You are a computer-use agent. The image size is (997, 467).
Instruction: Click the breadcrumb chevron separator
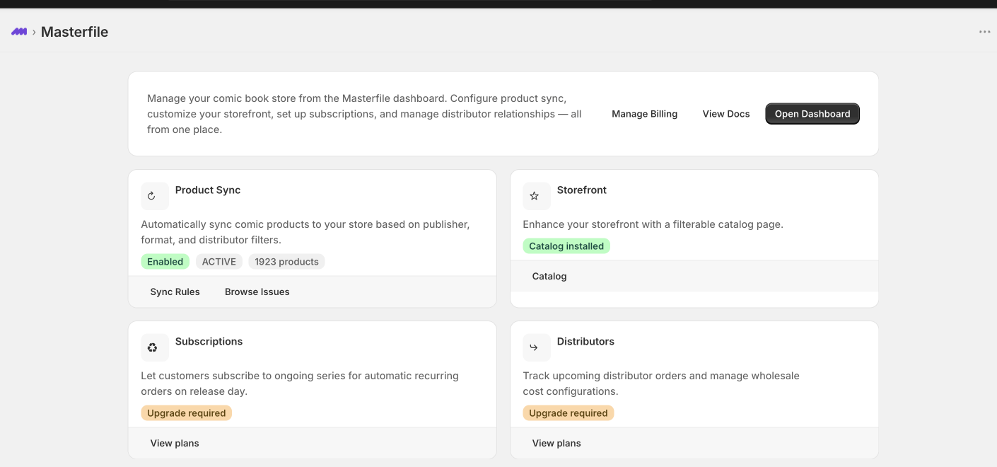(x=34, y=33)
